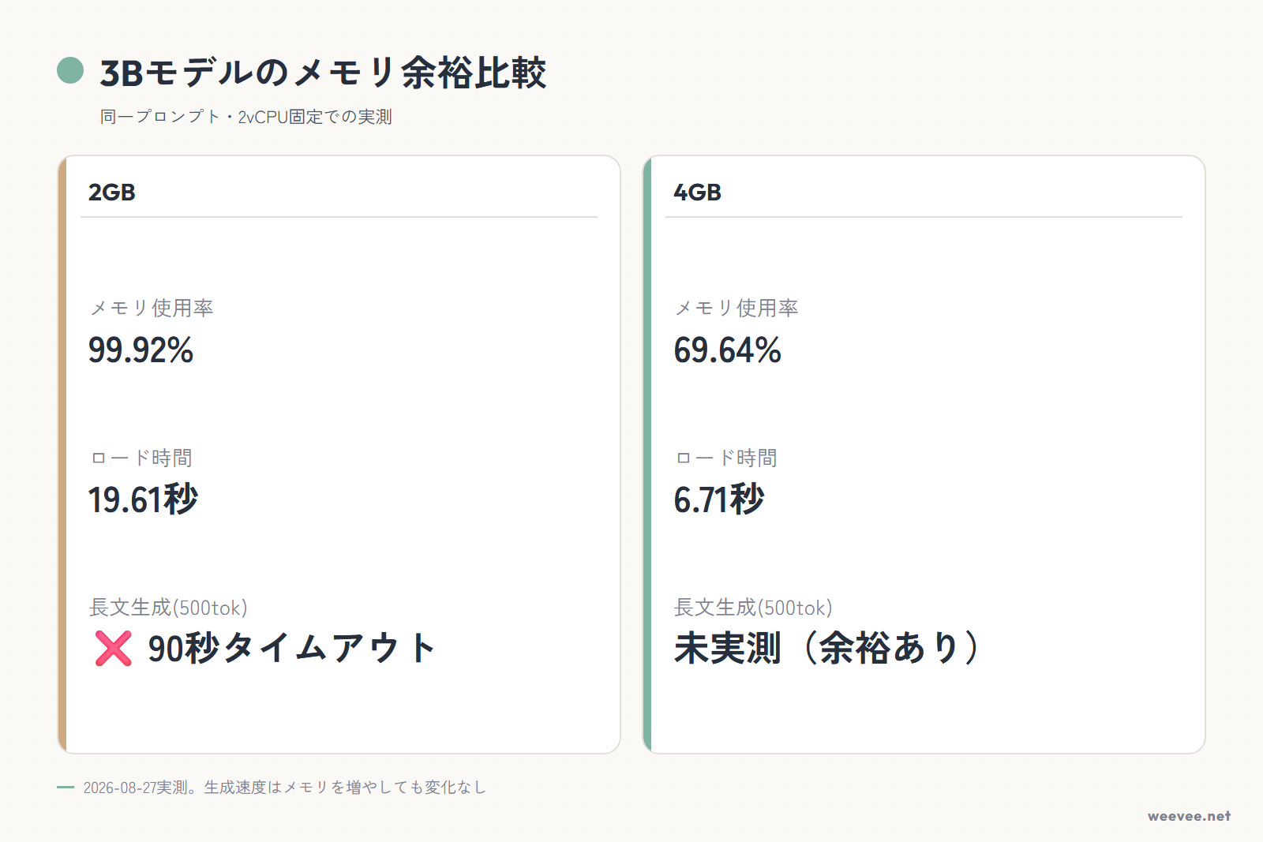Click "ロード時間" label in the 4GB card
1263x842 pixels.
point(726,458)
